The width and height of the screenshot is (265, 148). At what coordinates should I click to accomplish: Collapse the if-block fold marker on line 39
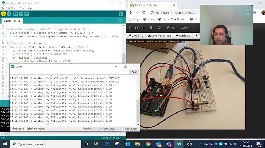click(x=6, y=58)
